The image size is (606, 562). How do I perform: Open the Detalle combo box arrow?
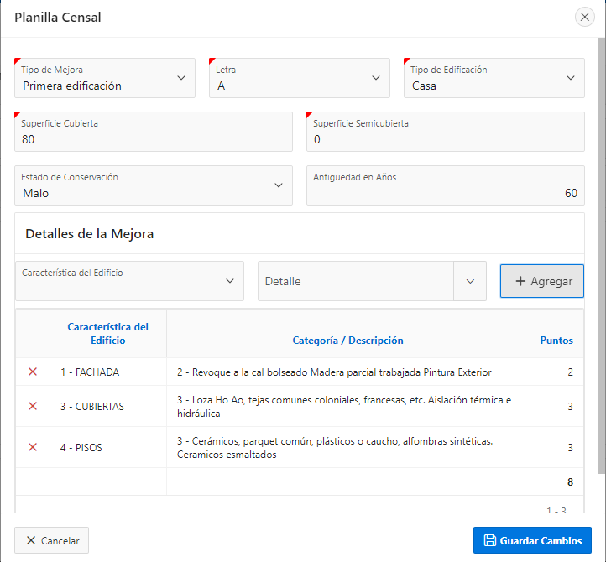coord(470,281)
